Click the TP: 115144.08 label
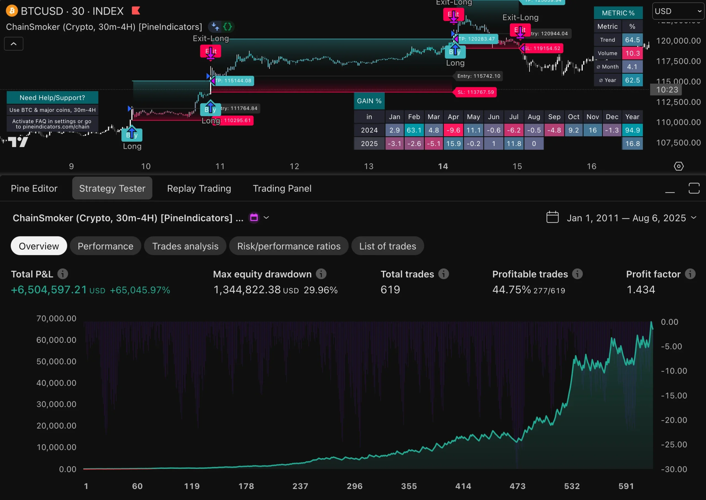This screenshot has height=500, width=706. pyautogui.click(x=234, y=81)
